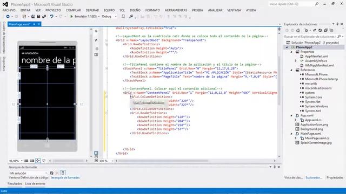Select Background.png in Solution Explorer

[x=311, y=129]
